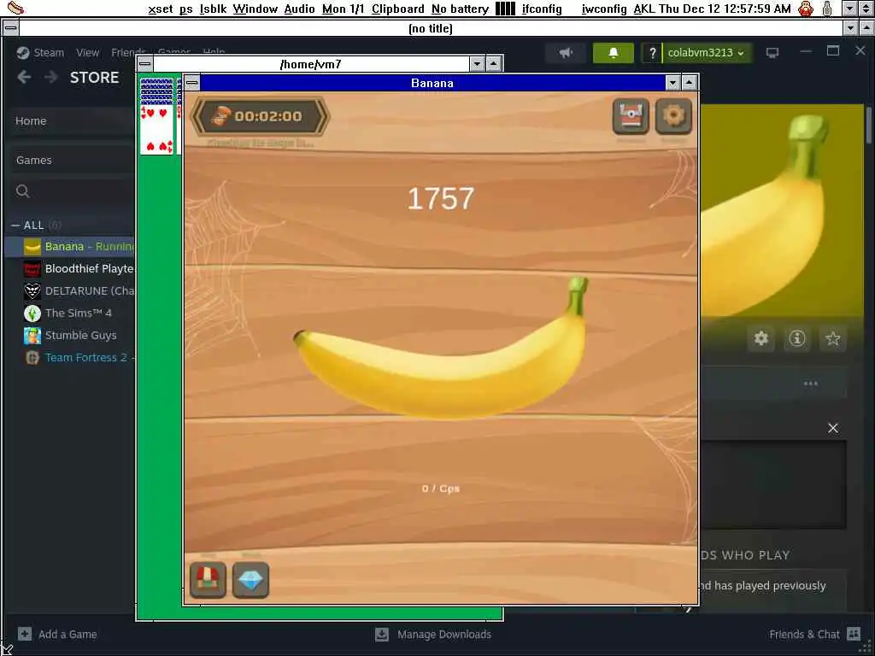
Task: Click the hotdog icon at top-left
Action: [15, 9]
